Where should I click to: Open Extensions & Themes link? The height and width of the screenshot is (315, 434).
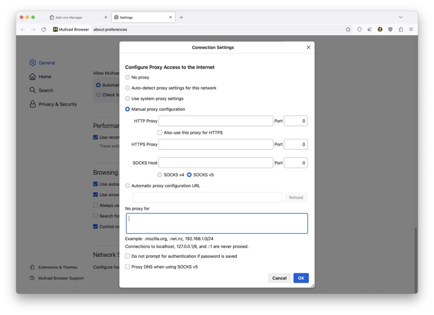click(54, 267)
